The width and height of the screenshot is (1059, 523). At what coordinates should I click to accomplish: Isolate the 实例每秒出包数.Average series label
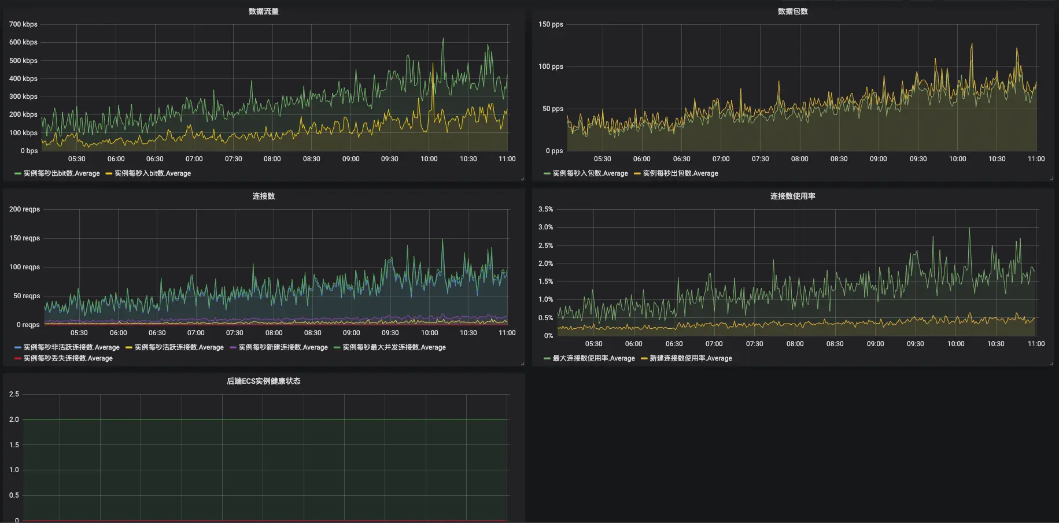(x=680, y=173)
